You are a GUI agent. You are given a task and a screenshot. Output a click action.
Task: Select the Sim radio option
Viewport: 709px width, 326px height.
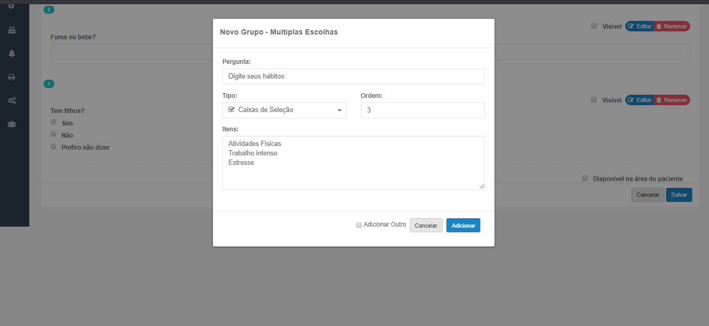53,122
